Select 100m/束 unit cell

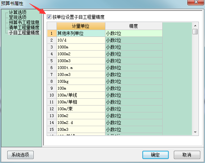[81, 109]
